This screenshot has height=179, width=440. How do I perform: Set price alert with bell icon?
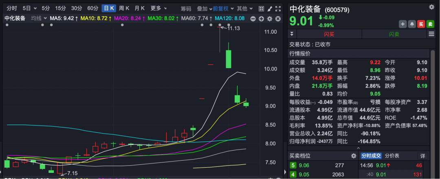pyautogui.click(x=411, y=24)
